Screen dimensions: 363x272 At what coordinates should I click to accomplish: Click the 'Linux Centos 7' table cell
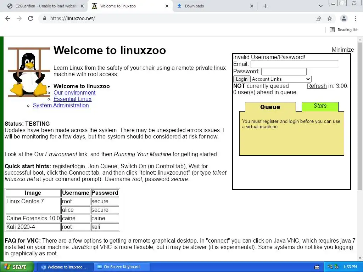(33, 206)
